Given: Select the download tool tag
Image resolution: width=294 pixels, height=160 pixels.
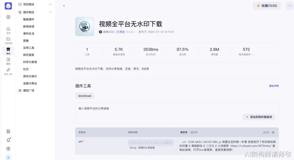Looking at the screenshot, I should tap(85, 96).
